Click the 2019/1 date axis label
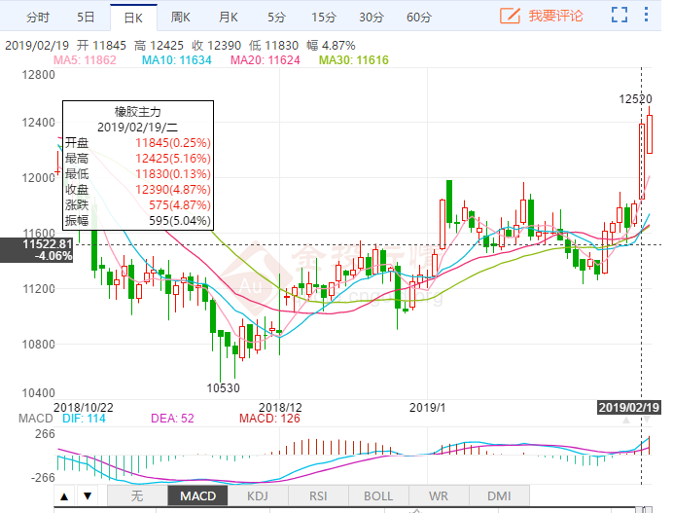The height and width of the screenshot is (513, 673). [428, 407]
